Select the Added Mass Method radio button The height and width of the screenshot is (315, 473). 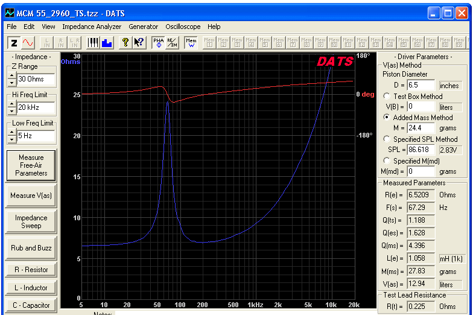[387, 117]
